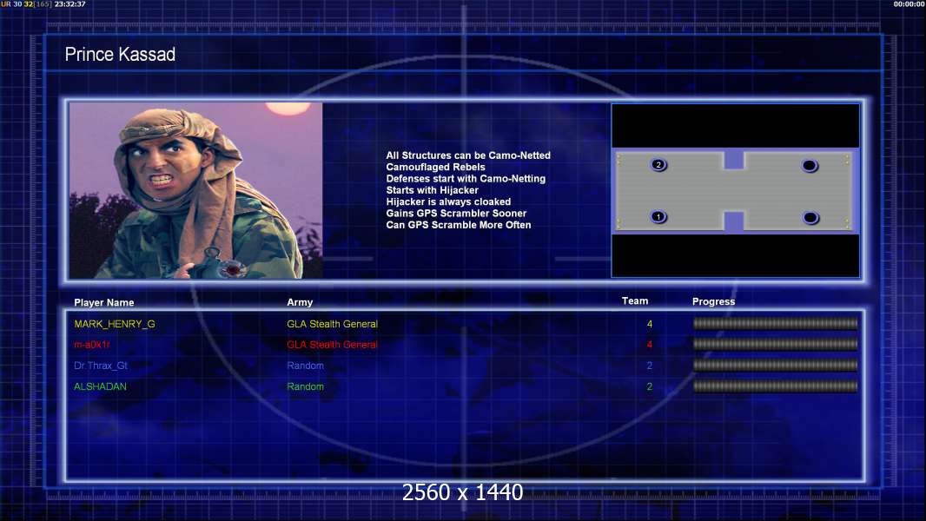Click player name MARK_HENRY_G
Image resolution: width=926 pixels, height=521 pixels.
coord(115,324)
